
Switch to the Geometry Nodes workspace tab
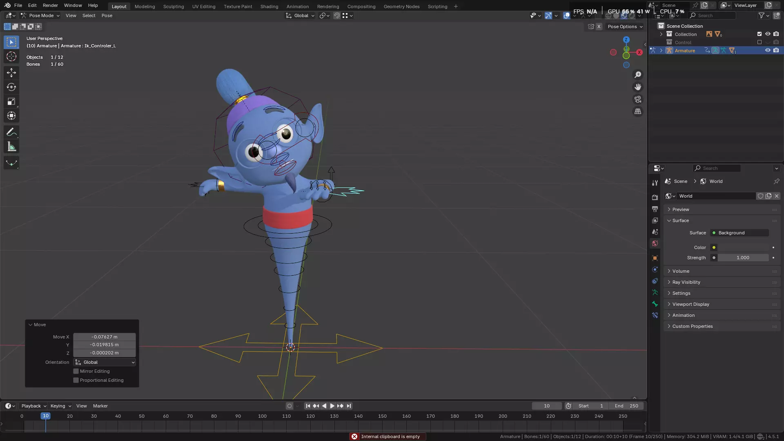coord(401,7)
